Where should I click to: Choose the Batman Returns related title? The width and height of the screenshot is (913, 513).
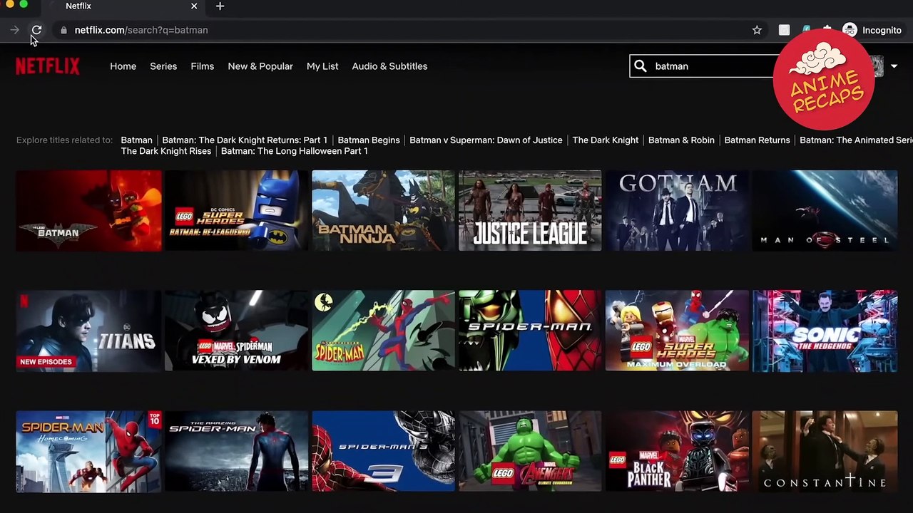757,140
